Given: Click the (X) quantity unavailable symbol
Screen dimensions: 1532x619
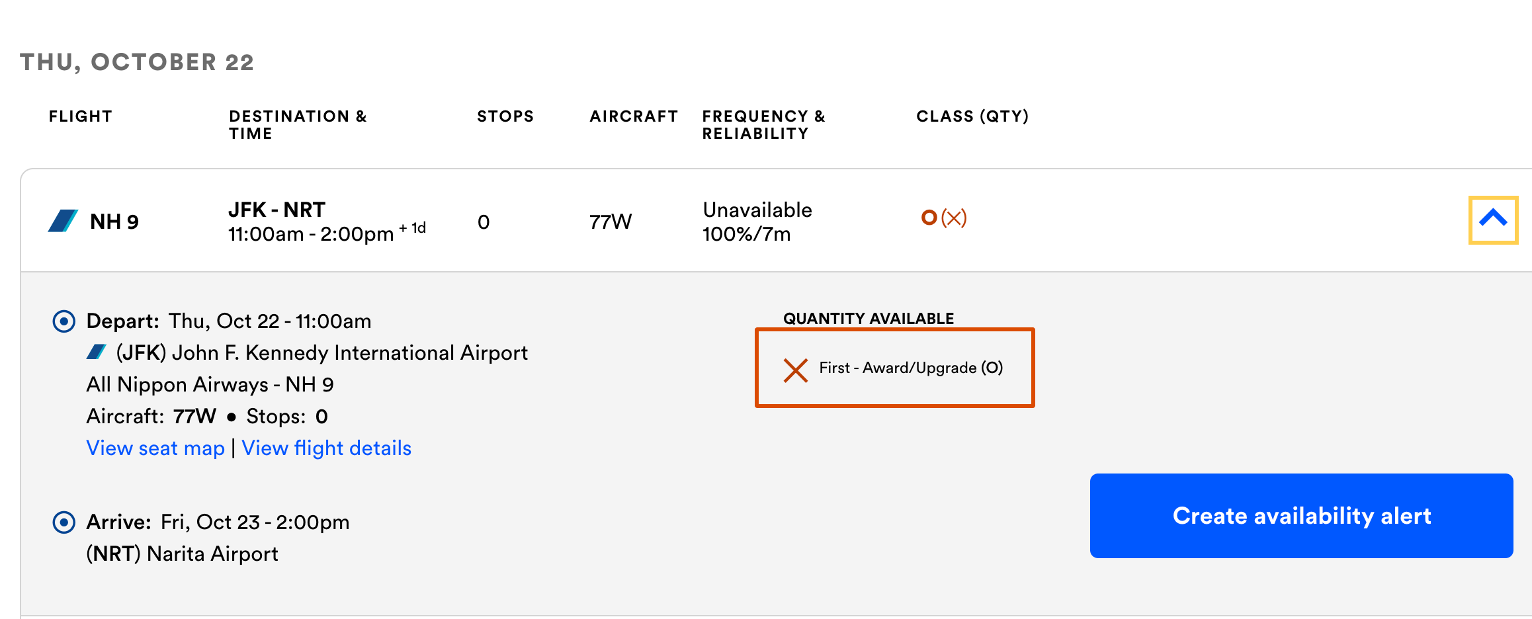Looking at the screenshot, I should (954, 218).
